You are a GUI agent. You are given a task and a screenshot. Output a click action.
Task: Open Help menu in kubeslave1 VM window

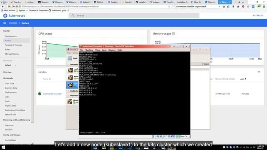tap(120, 50)
